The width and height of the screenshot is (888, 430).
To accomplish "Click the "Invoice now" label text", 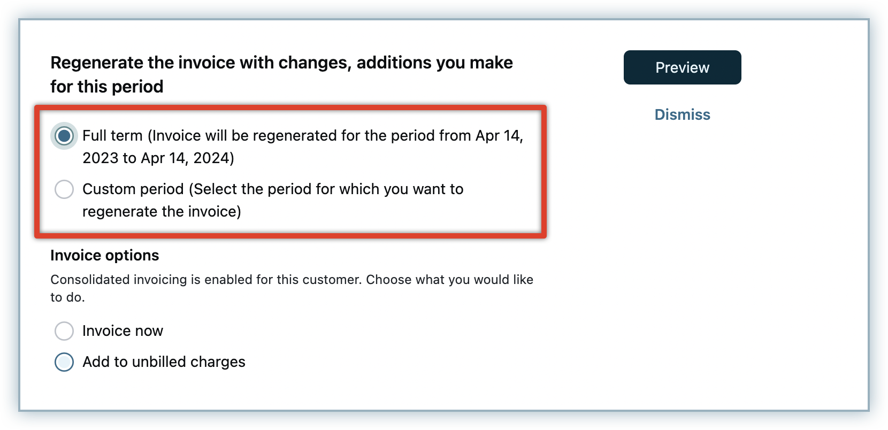I will (x=123, y=331).
